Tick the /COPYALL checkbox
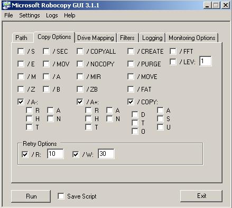Screen dimensions: 232x208 coord(80,52)
